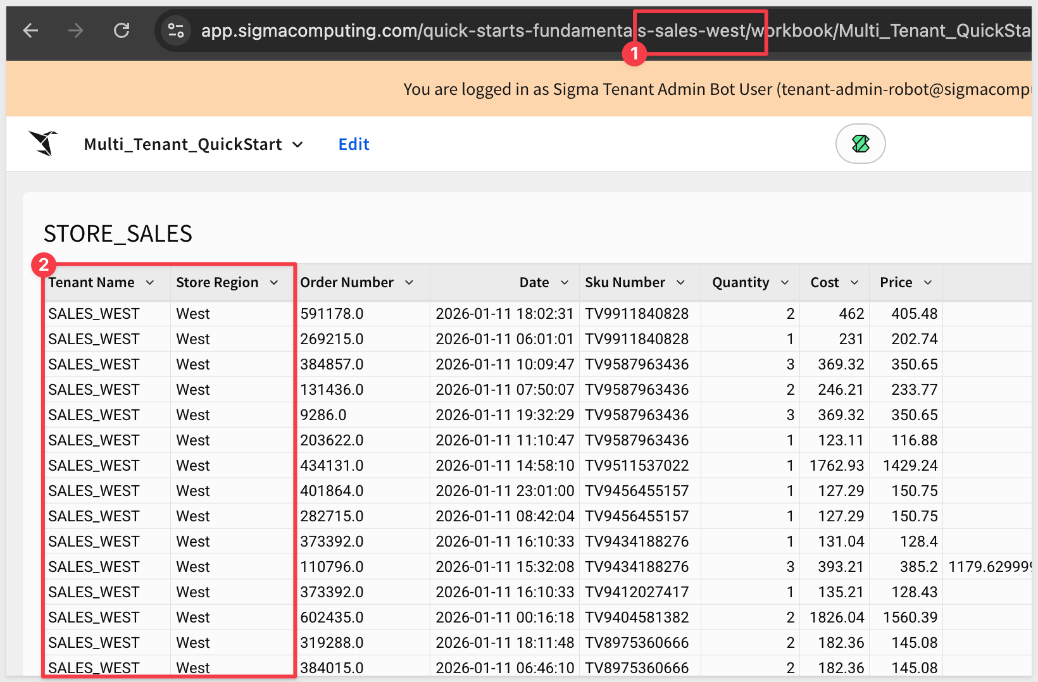Open Sku Number column dropdown arrow
The image size is (1038, 682).
click(x=681, y=283)
